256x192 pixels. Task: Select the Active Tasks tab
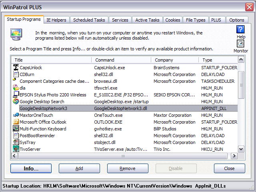(147, 20)
